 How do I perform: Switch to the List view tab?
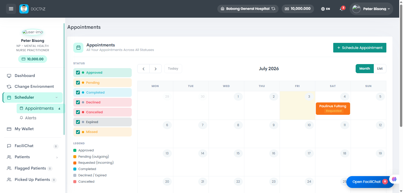click(380, 69)
